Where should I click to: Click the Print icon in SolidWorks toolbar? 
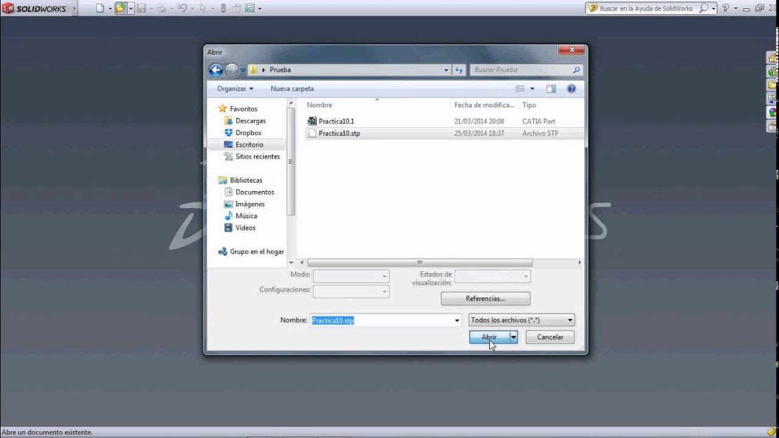coord(161,9)
